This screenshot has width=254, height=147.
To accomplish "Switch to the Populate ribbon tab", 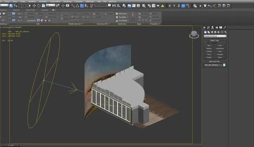I will [44, 10].
